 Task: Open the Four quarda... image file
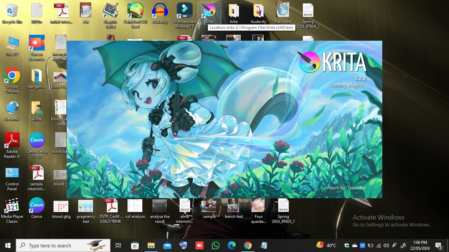tap(258, 210)
